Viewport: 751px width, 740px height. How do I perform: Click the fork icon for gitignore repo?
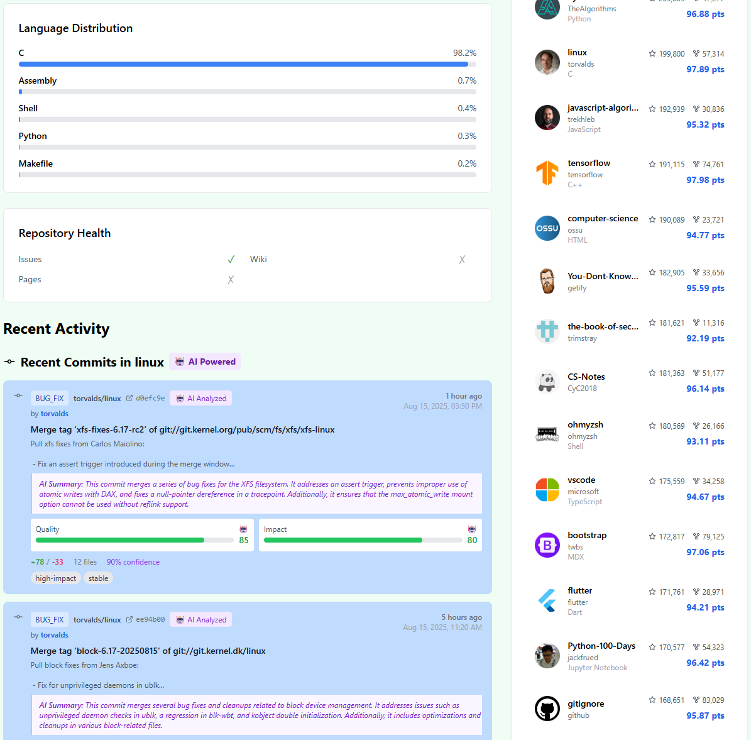coord(696,700)
